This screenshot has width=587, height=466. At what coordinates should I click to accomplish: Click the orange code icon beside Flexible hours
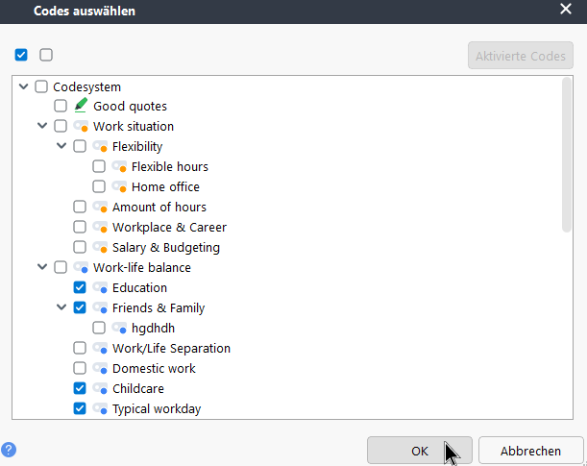(119, 166)
